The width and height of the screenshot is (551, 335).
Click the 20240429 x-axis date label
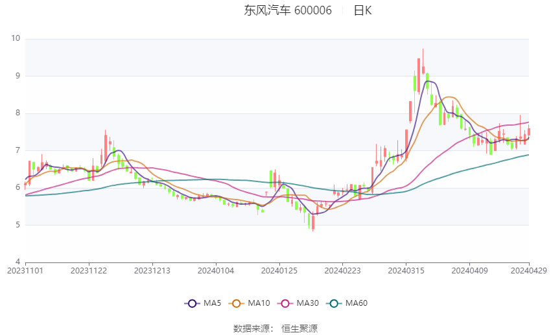pyautogui.click(x=529, y=271)
